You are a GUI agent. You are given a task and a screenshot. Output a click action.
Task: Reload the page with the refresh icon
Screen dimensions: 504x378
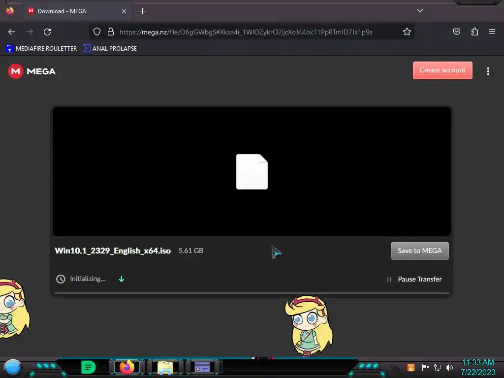click(x=48, y=32)
